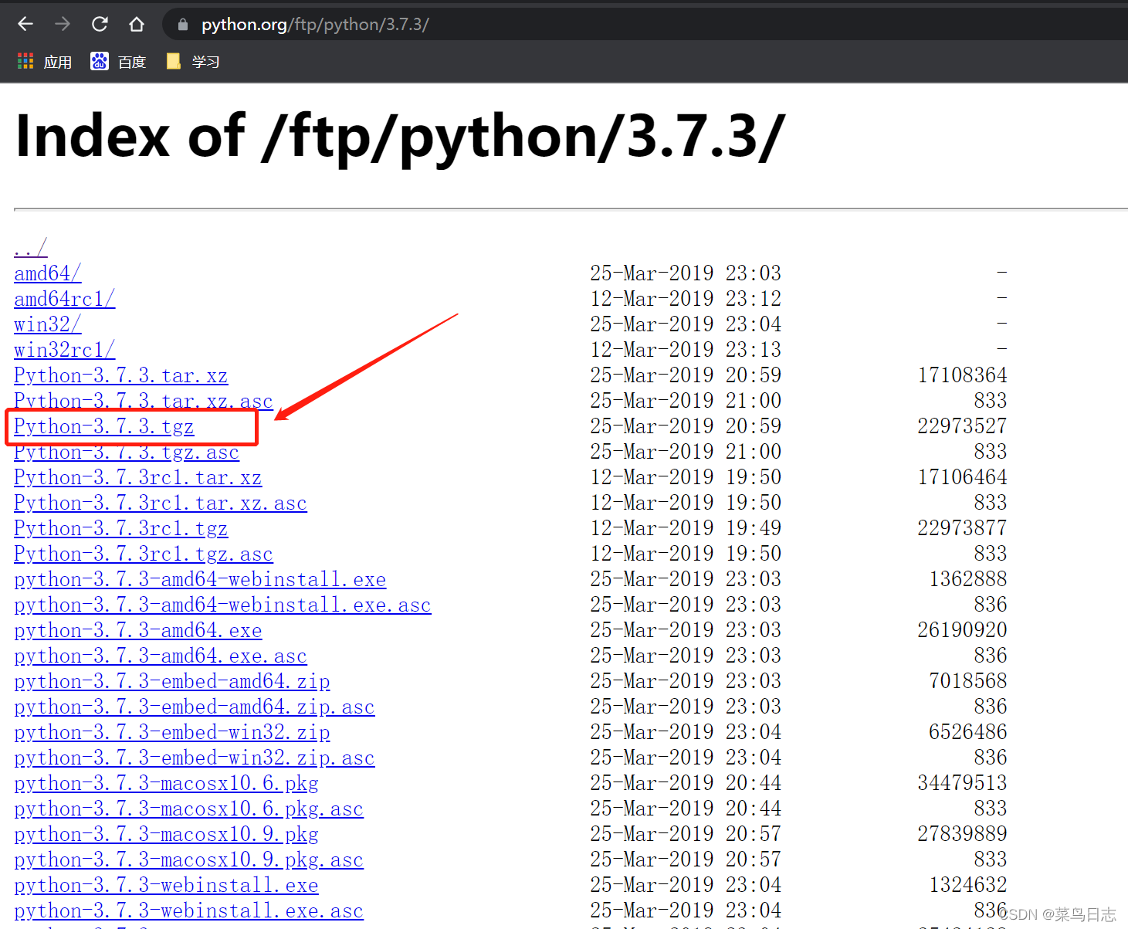Download python-3.7.3-embed-win32.zip
The image size is (1128, 929).
[172, 732]
